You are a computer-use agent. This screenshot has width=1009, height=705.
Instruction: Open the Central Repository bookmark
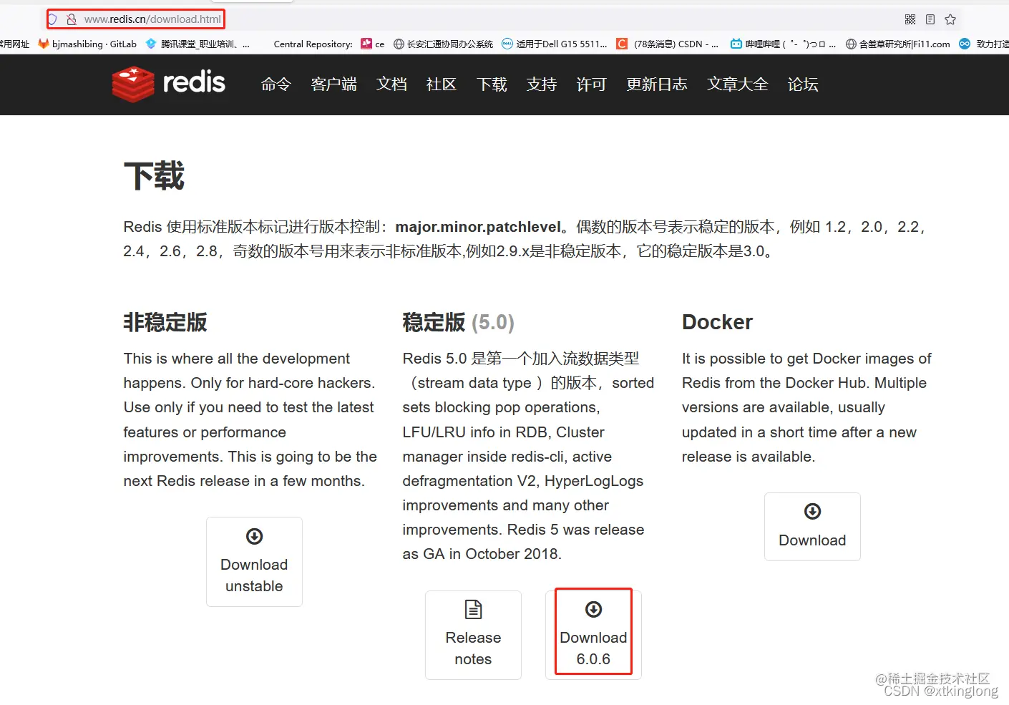(313, 44)
